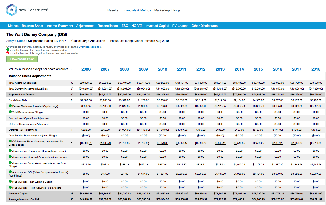Image resolution: width=326 pixels, height=205 pixels.
Task: Click the Balance Sheet Adjustments heading
Action: tap(30, 76)
